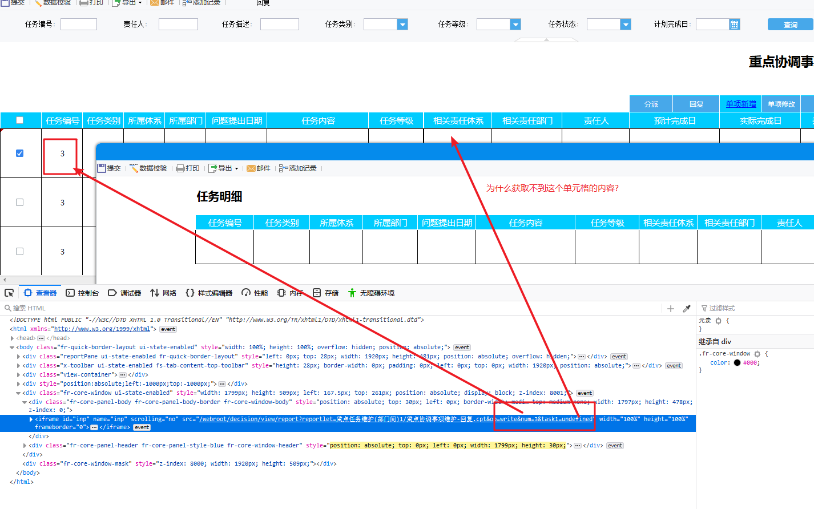Click the 相关责任体系 column header in main table
The image size is (814, 509).
458,120
